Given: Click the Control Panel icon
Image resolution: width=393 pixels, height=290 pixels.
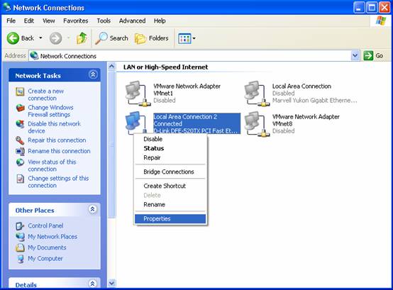Looking at the screenshot, I should (x=20, y=226).
